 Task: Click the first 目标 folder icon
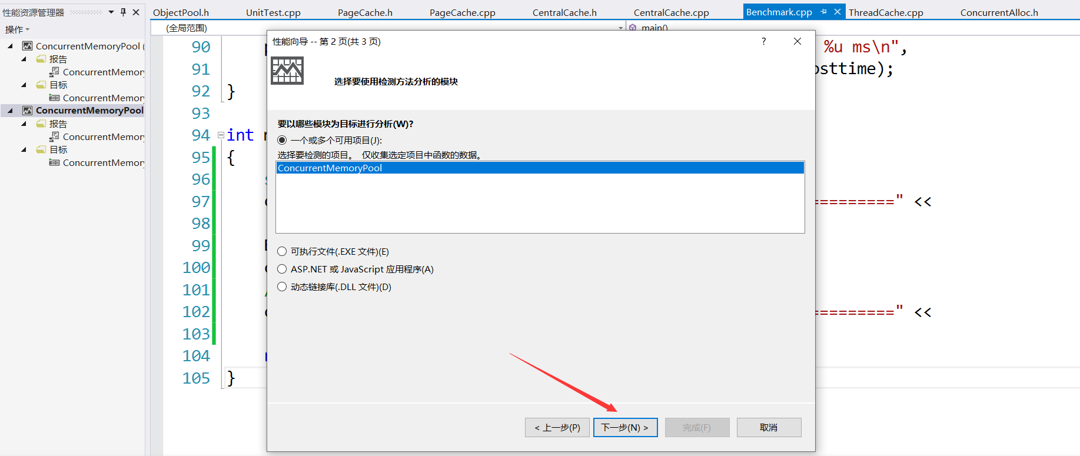pyautogui.click(x=41, y=85)
